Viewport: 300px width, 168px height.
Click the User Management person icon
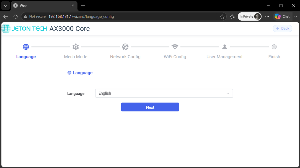click(225, 47)
